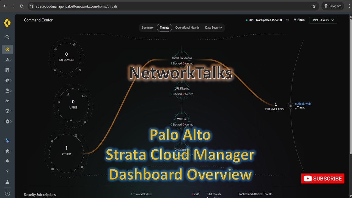Reload the page with the browser refresh icon

click(x=22, y=6)
